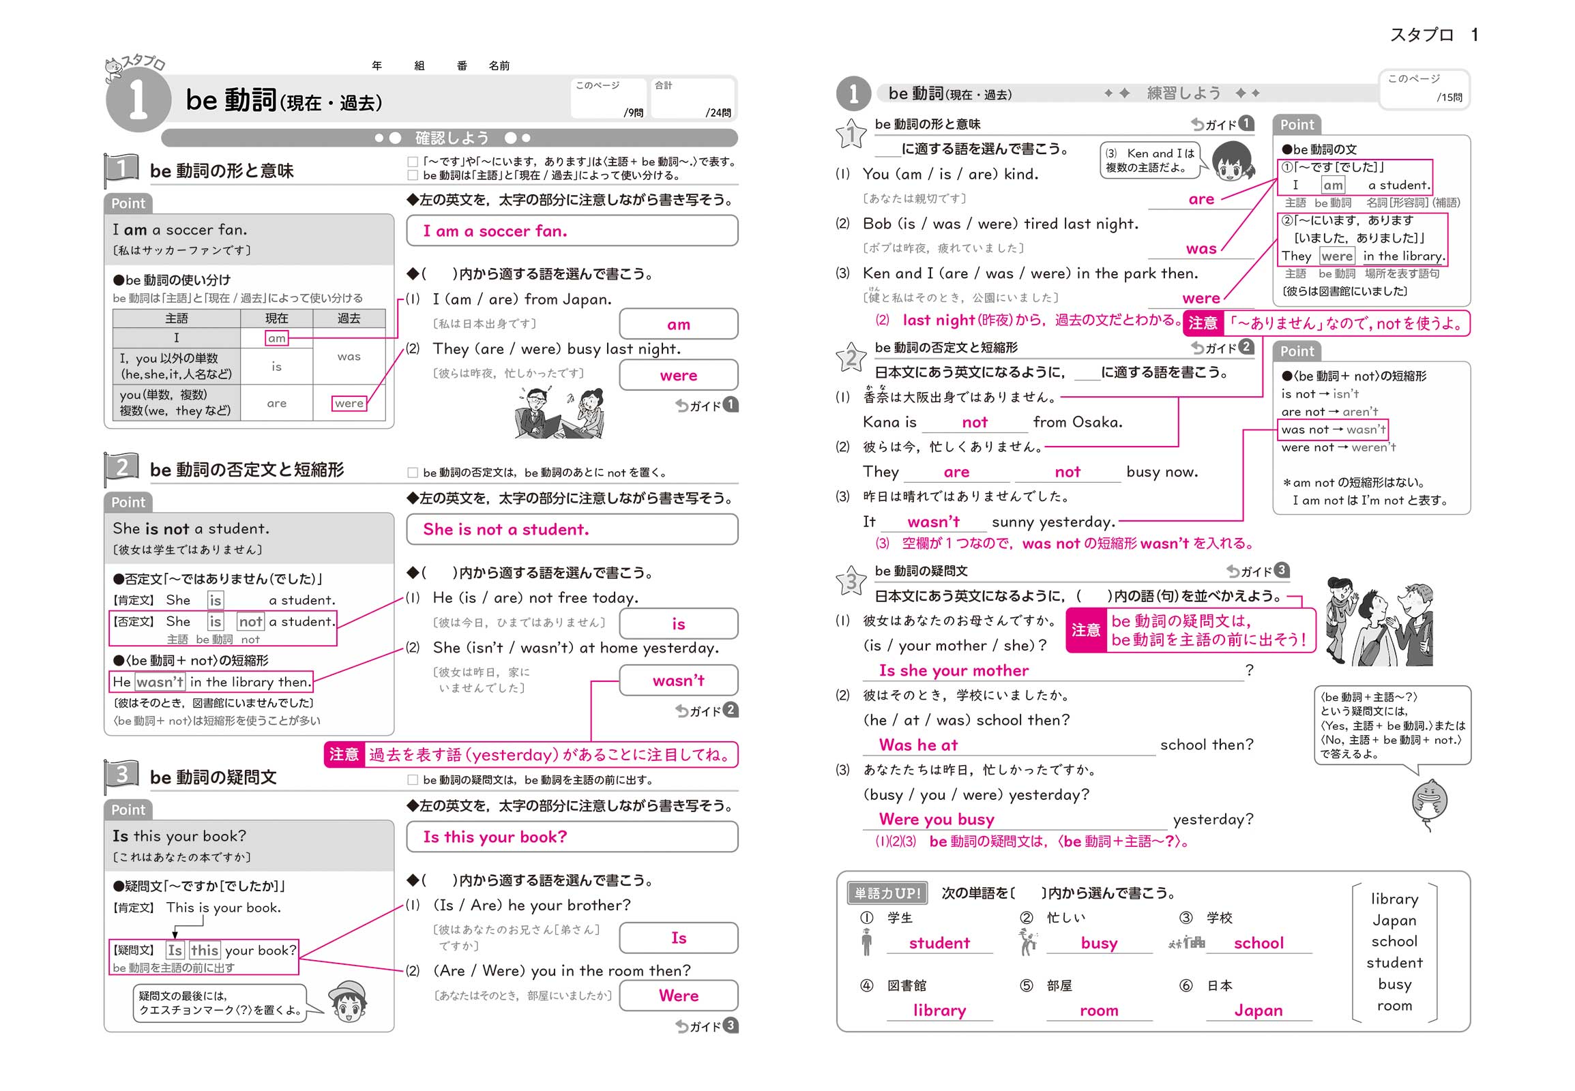Click the answer box containing 'were' on left page
The image size is (1575, 1091).
click(x=679, y=375)
